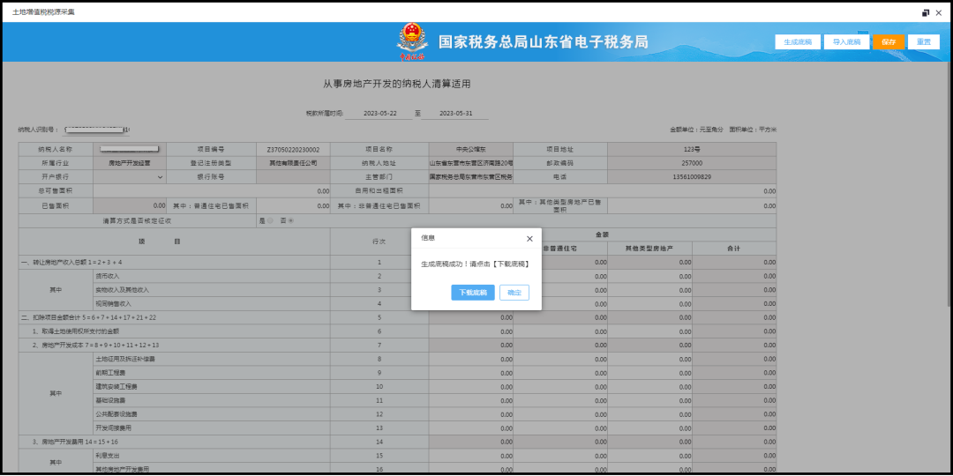Click the 其他类型房地产已售面积 value field
953x476 pixels.
click(692, 205)
